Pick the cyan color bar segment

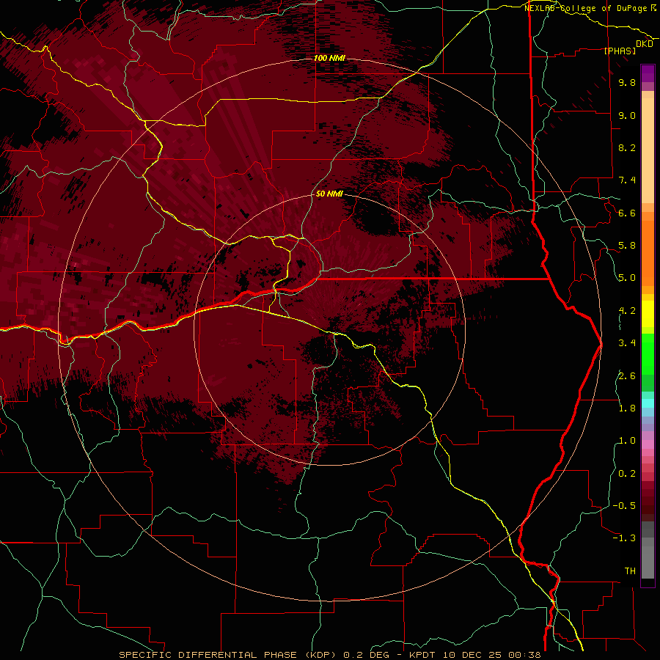coord(648,403)
